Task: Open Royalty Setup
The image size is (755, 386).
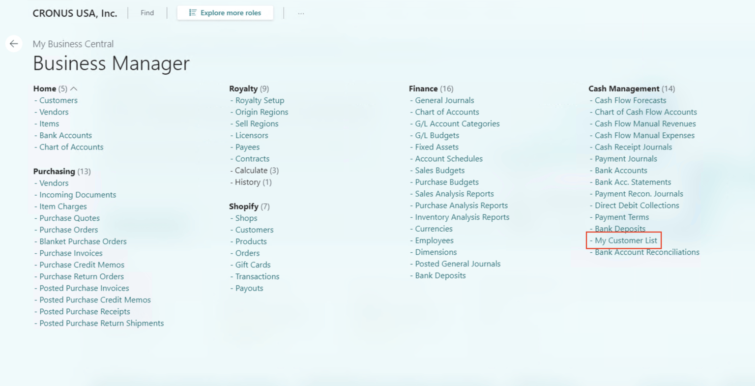Action: [260, 100]
